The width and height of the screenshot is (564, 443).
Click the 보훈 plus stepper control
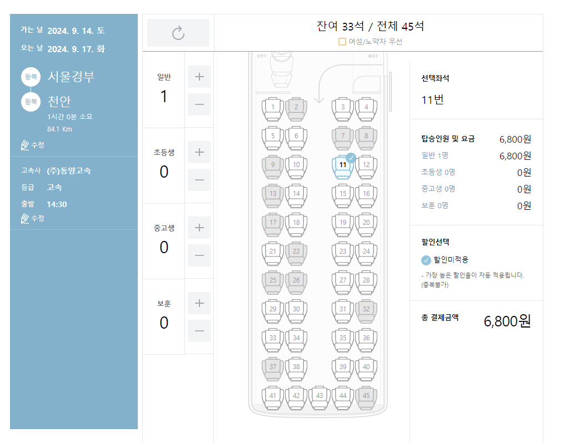[x=199, y=303]
